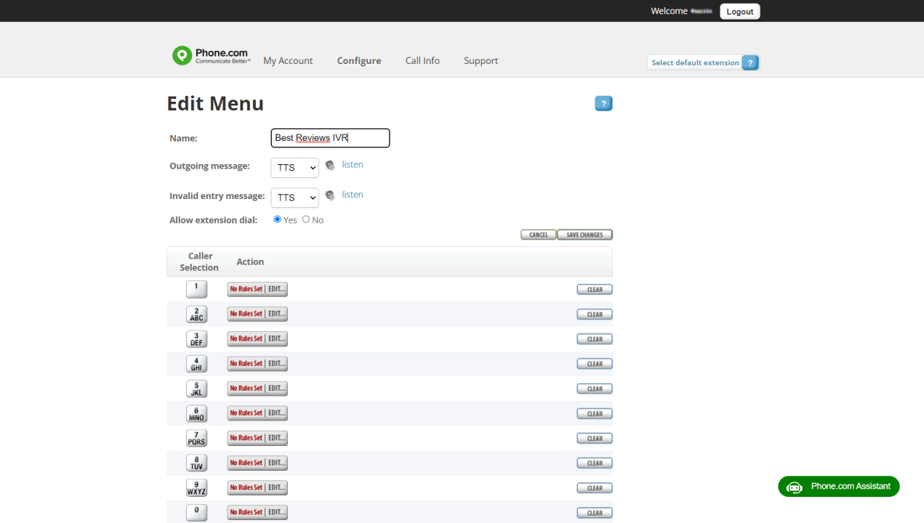This screenshot has height=523, width=924.
Task: Edit the rules for caller selection 3
Action: pyautogui.click(x=277, y=339)
